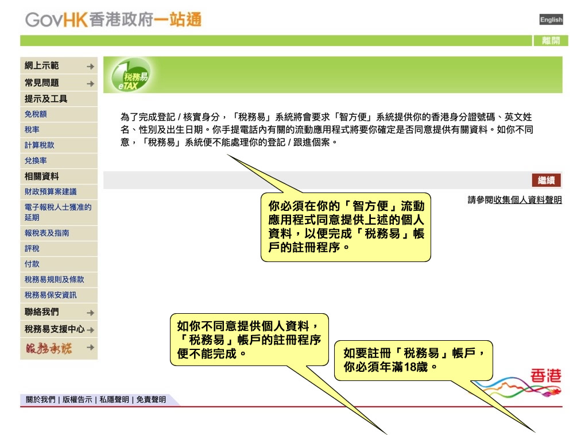Expand the 稅務易支援中心 menu arrow
This screenshot has height=435, width=581.
tap(90, 330)
